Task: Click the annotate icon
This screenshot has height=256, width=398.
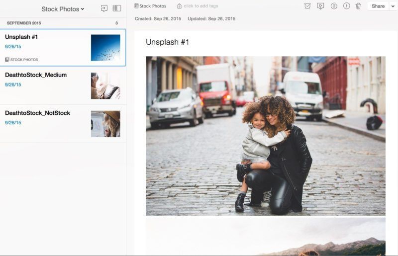Action: tap(334, 6)
